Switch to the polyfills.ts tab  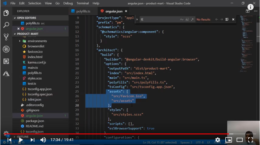pyautogui.click(x=83, y=11)
